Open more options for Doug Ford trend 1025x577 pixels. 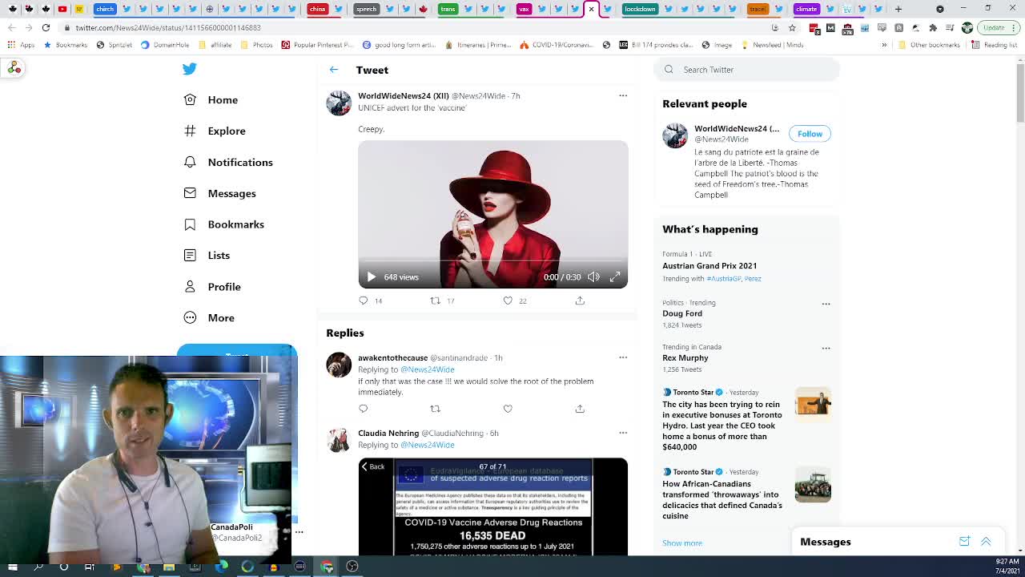(x=826, y=304)
